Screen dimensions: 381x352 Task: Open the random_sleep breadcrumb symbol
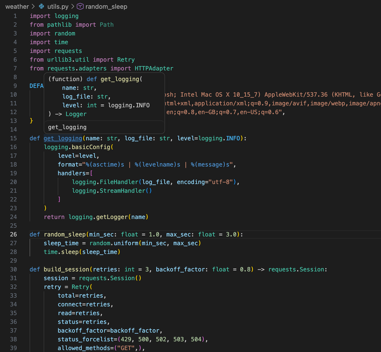click(106, 7)
